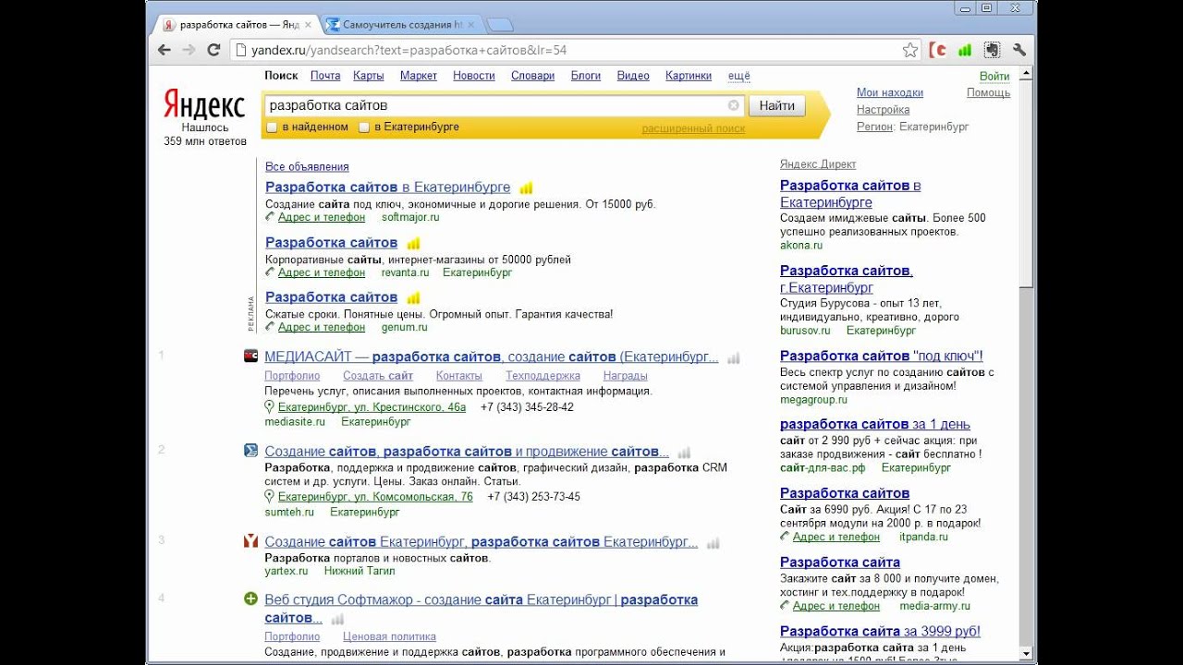1183x665 pixels.
Task: Open the Настройка link
Action: 884,110
